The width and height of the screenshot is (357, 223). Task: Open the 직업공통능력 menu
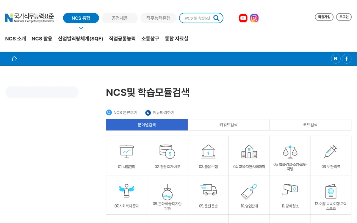point(122,39)
